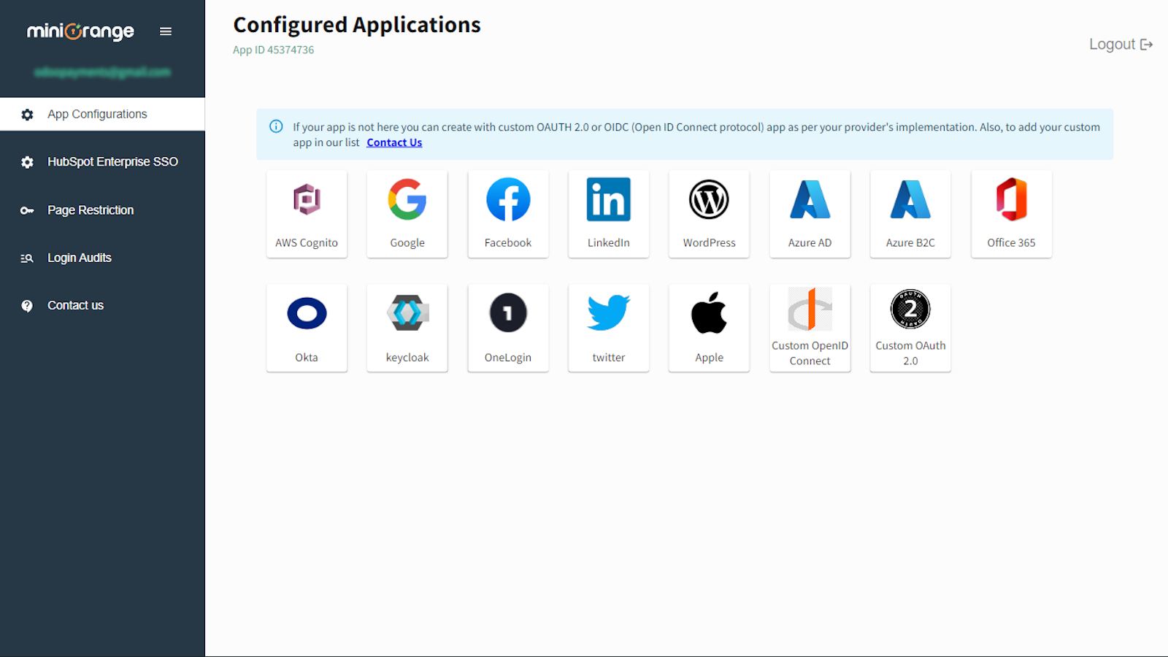
Task: Select Custom OpenID Connect
Action: pyautogui.click(x=810, y=328)
